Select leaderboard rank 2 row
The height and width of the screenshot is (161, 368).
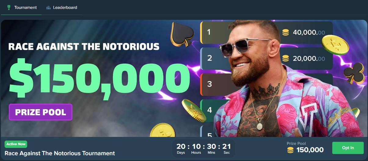266,58
